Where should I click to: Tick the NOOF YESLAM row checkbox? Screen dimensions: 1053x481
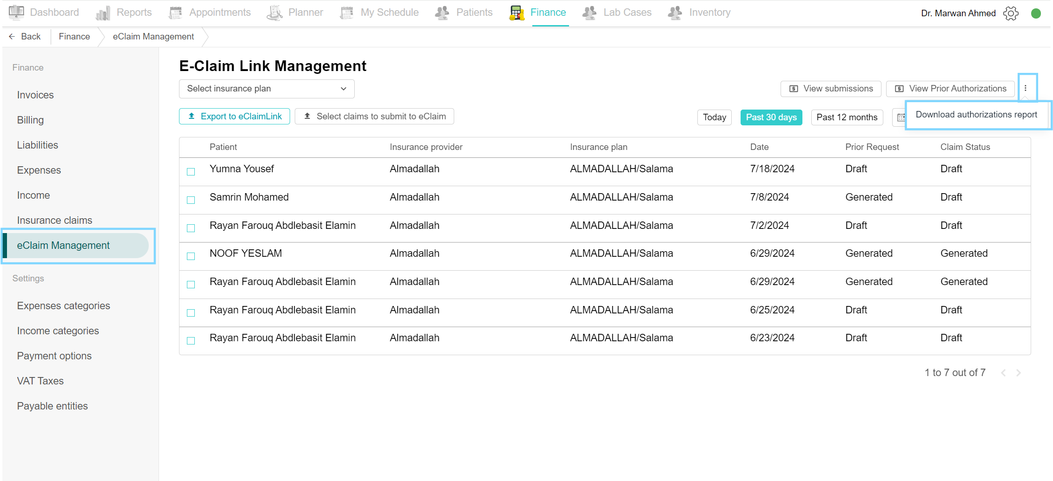pyautogui.click(x=191, y=256)
